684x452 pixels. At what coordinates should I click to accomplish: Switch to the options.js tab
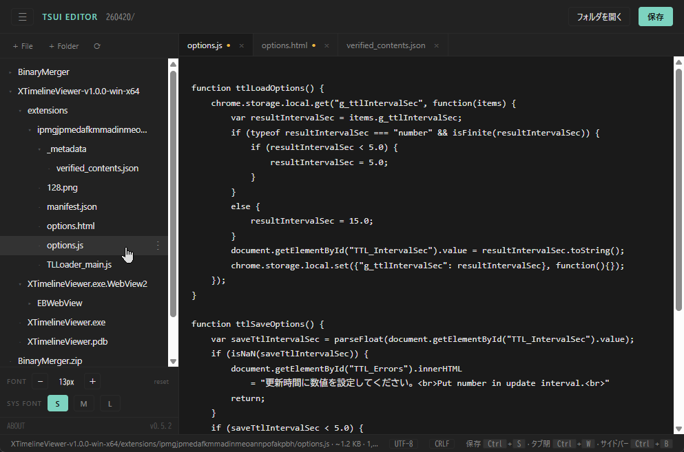tap(205, 45)
